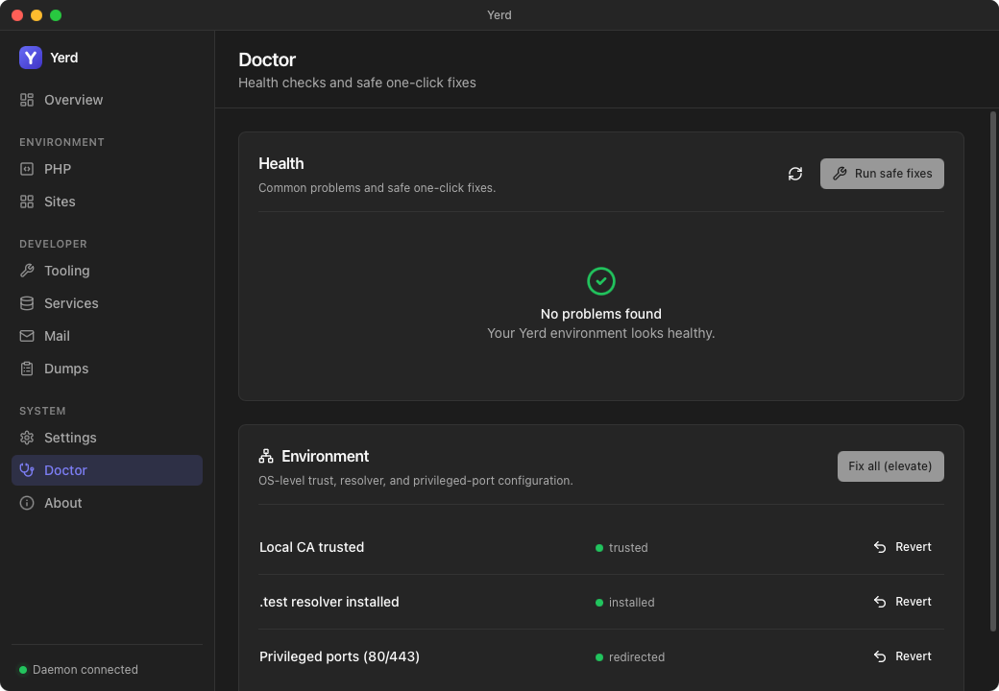Click the Mail envelope icon
Image resolution: width=999 pixels, height=691 pixels.
click(x=27, y=336)
